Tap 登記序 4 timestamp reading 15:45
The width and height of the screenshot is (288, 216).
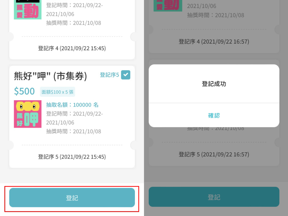click(x=72, y=48)
